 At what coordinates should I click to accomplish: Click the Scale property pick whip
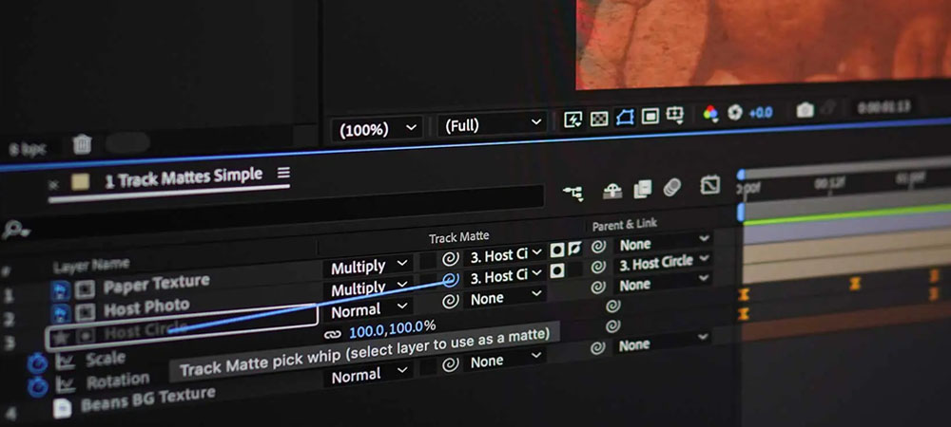pyautogui.click(x=613, y=306)
